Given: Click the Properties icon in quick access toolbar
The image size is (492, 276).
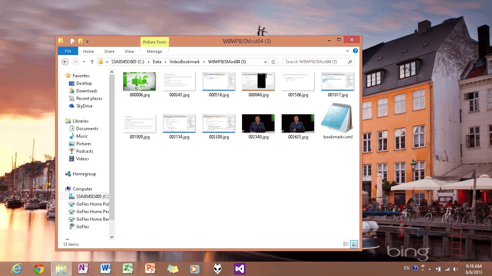Looking at the screenshot, I should tap(72, 41).
